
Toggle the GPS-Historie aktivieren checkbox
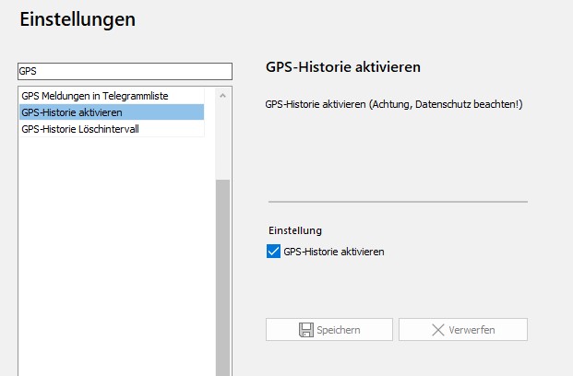click(273, 252)
